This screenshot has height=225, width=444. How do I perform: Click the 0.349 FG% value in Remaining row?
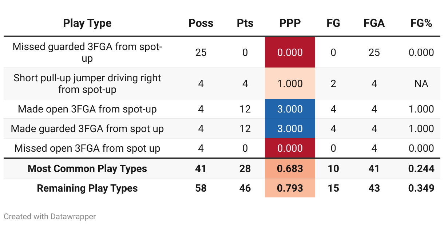[x=421, y=188]
